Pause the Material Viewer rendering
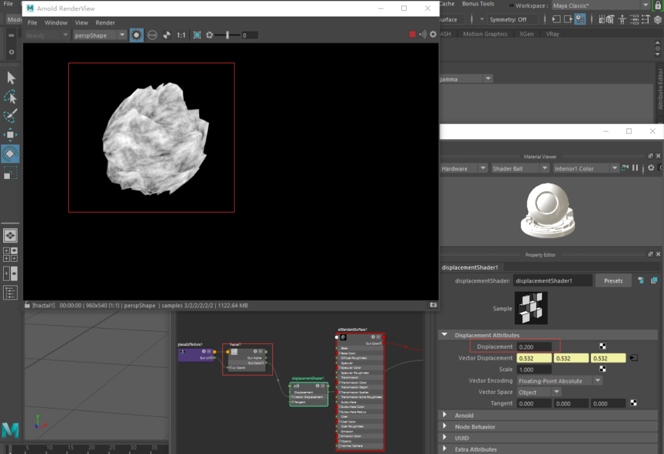 pyautogui.click(x=634, y=168)
